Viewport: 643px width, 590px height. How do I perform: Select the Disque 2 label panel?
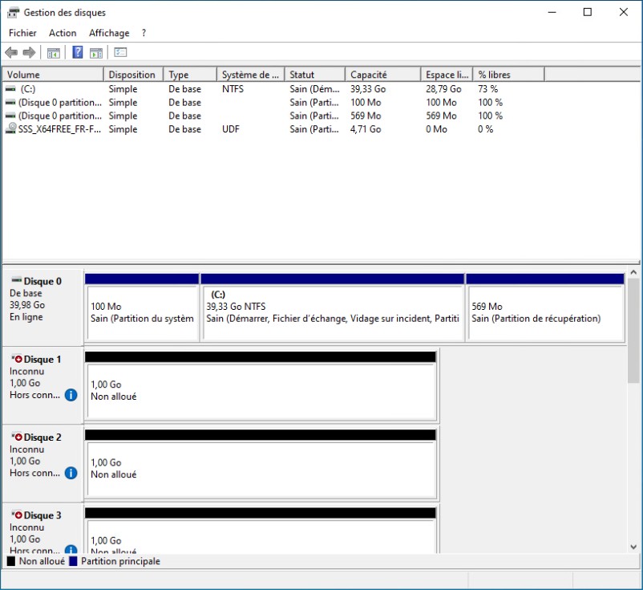click(x=42, y=463)
